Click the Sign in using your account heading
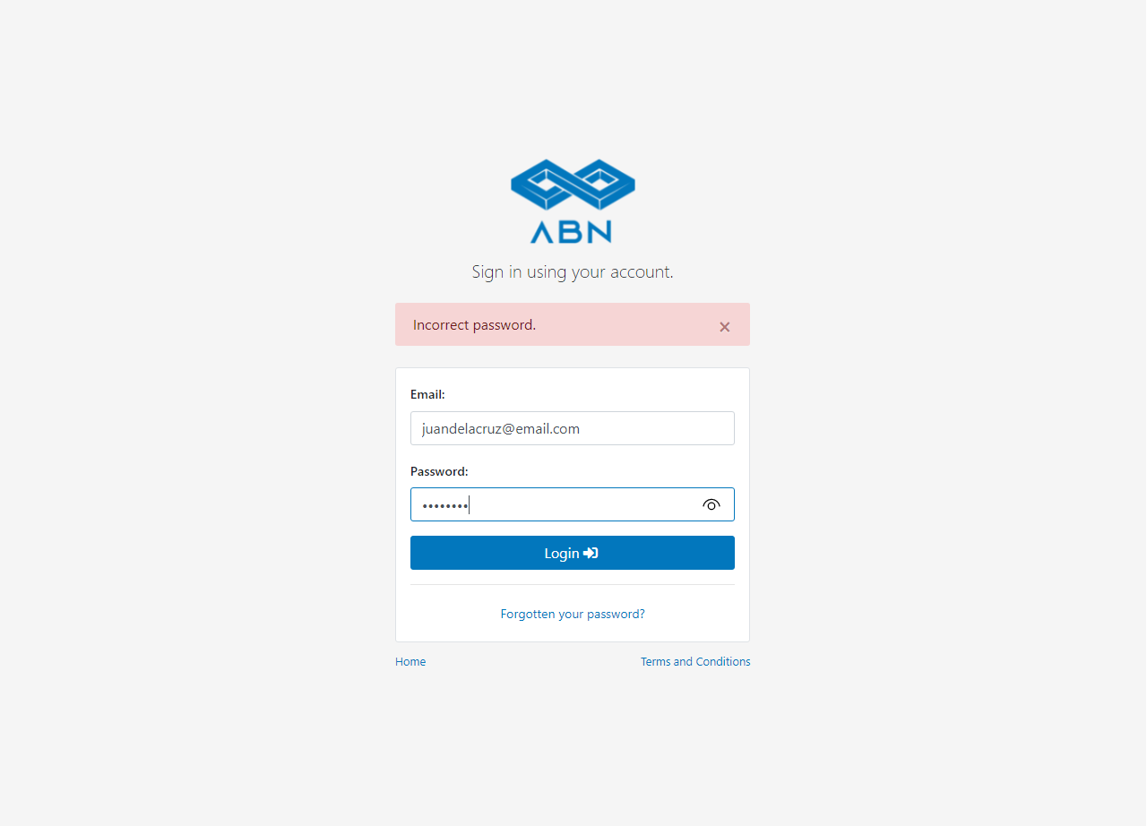The width and height of the screenshot is (1147, 826). [573, 271]
